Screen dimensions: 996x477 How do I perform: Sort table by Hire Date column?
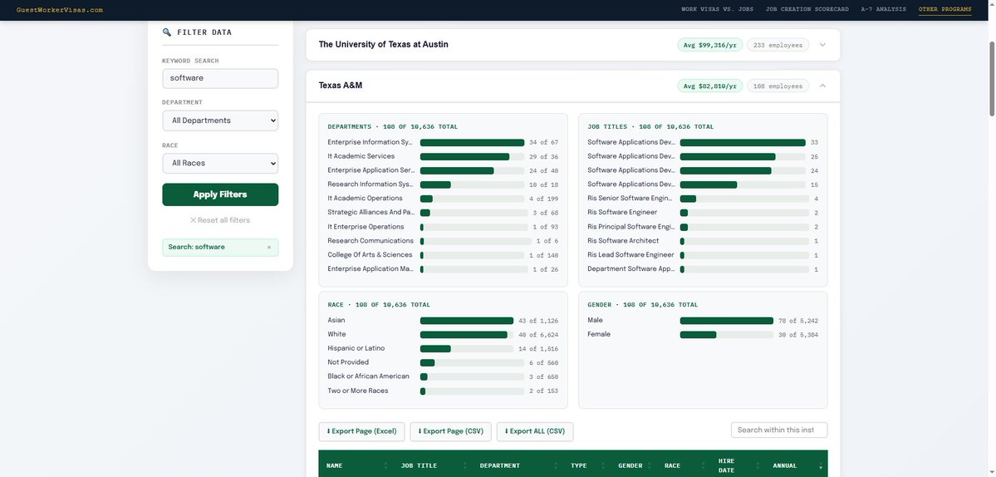click(x=738, y=465)
